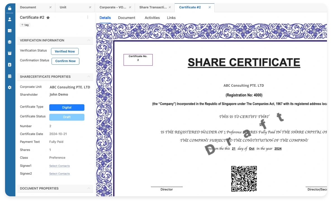Select the layers stack icon in sidebar

click(10, 42)
